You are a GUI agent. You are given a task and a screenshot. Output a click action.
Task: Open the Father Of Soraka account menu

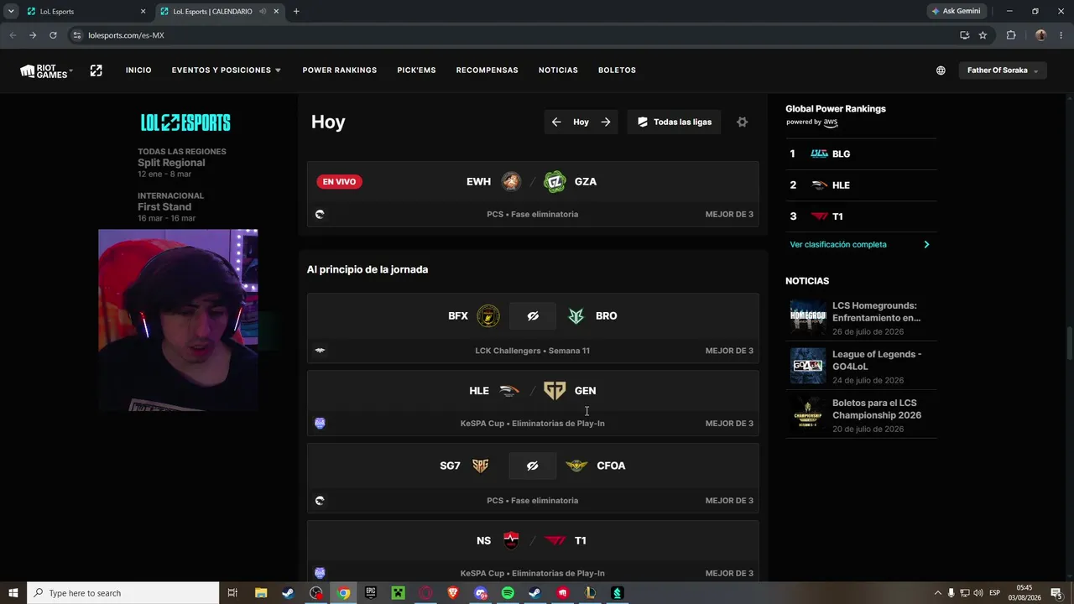[1002, 70]
